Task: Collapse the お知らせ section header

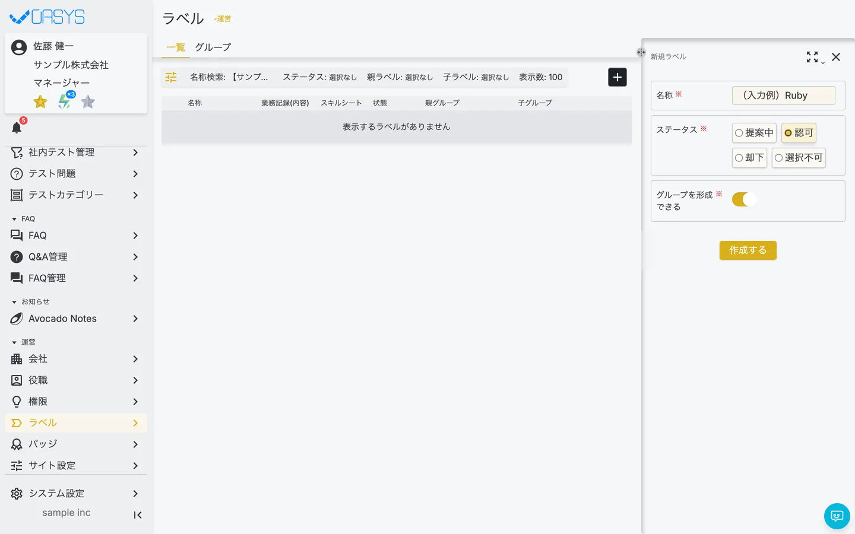Action: pos(30,302)
